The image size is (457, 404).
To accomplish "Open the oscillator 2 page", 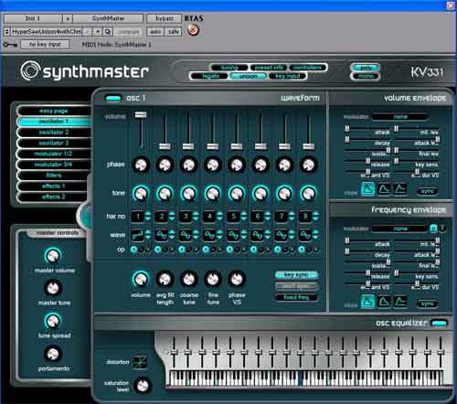I will pos(54,133).
